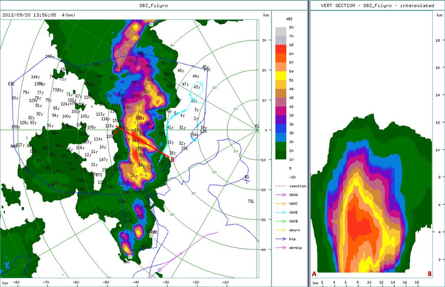This screenshot has height=287, width=445.
Task: Click the R2 radar label
Action: point(257,126)
